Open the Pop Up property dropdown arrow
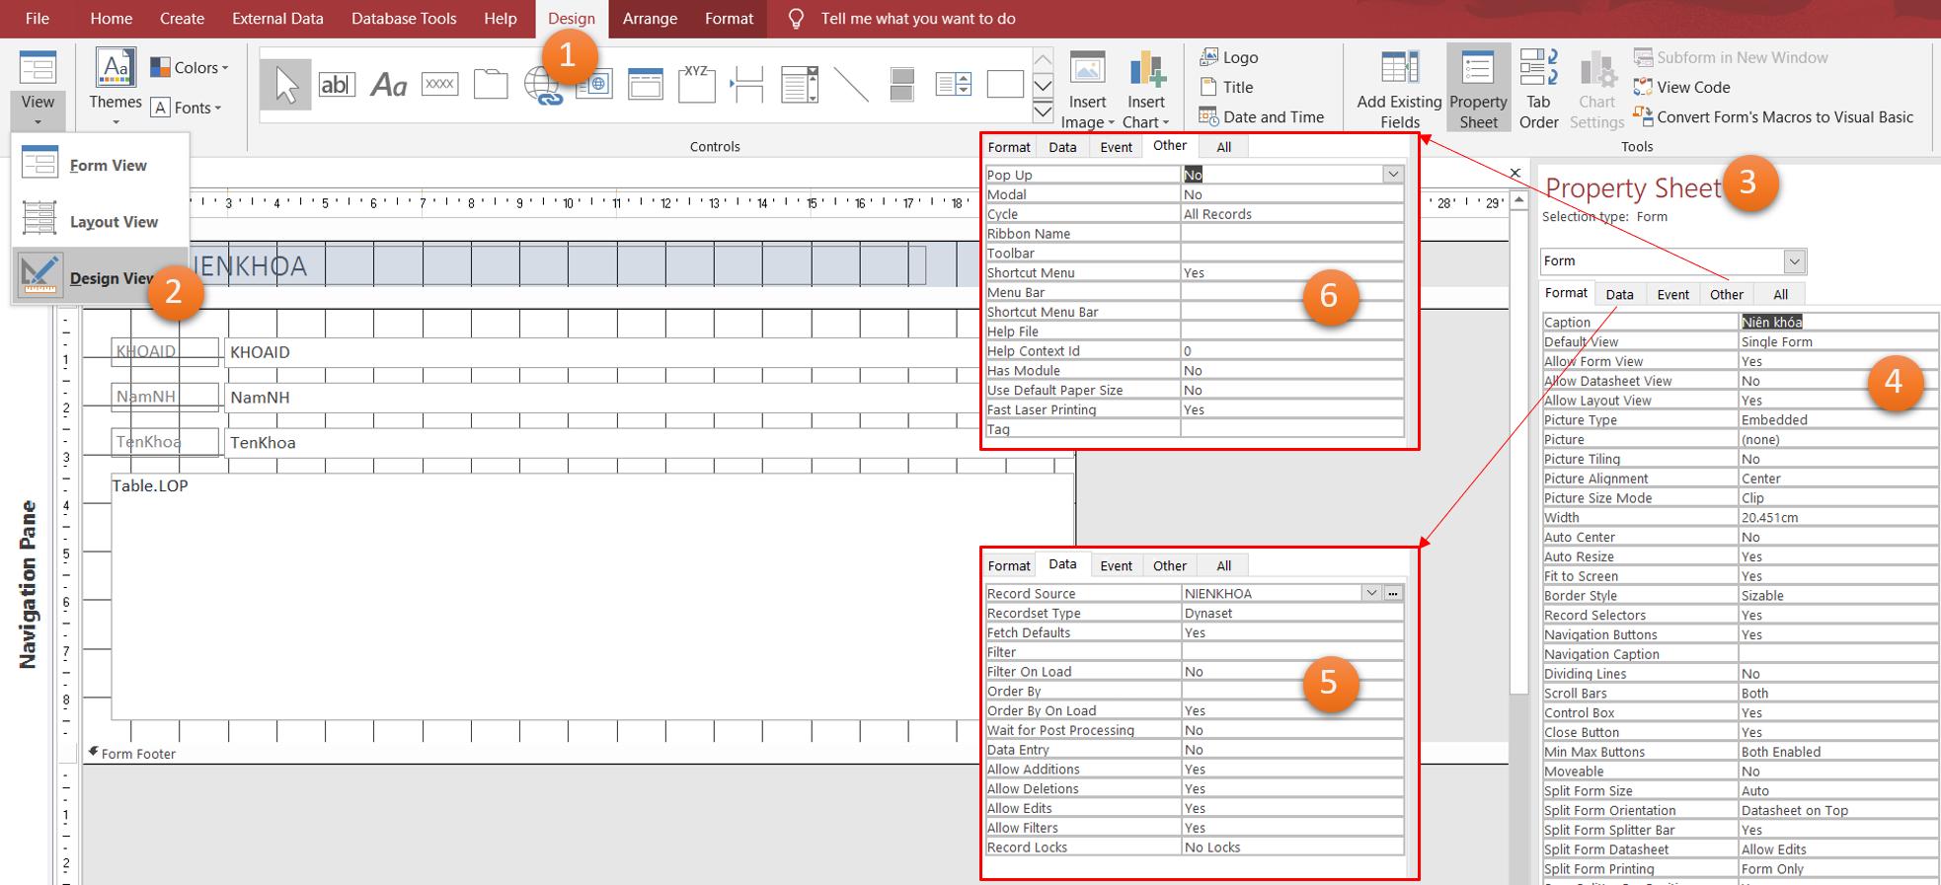1941x885 pixels. click(1392, 175)
